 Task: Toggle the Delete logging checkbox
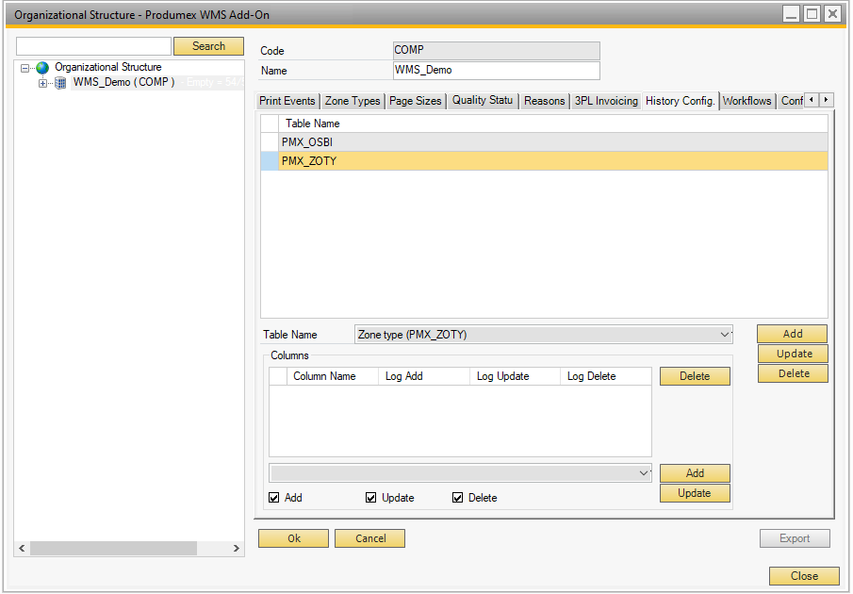(x=458, y=498)
